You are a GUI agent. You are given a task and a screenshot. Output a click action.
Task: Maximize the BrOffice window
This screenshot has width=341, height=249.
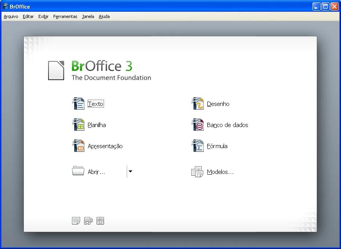coord(325,7)
